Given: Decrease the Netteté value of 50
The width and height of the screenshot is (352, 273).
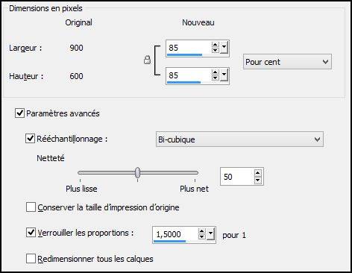Looking at the screenshot, I should (x=258, y=180).
